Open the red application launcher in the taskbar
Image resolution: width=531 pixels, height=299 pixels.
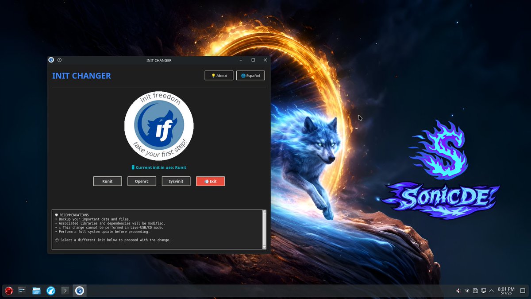(x=8, y=291)
